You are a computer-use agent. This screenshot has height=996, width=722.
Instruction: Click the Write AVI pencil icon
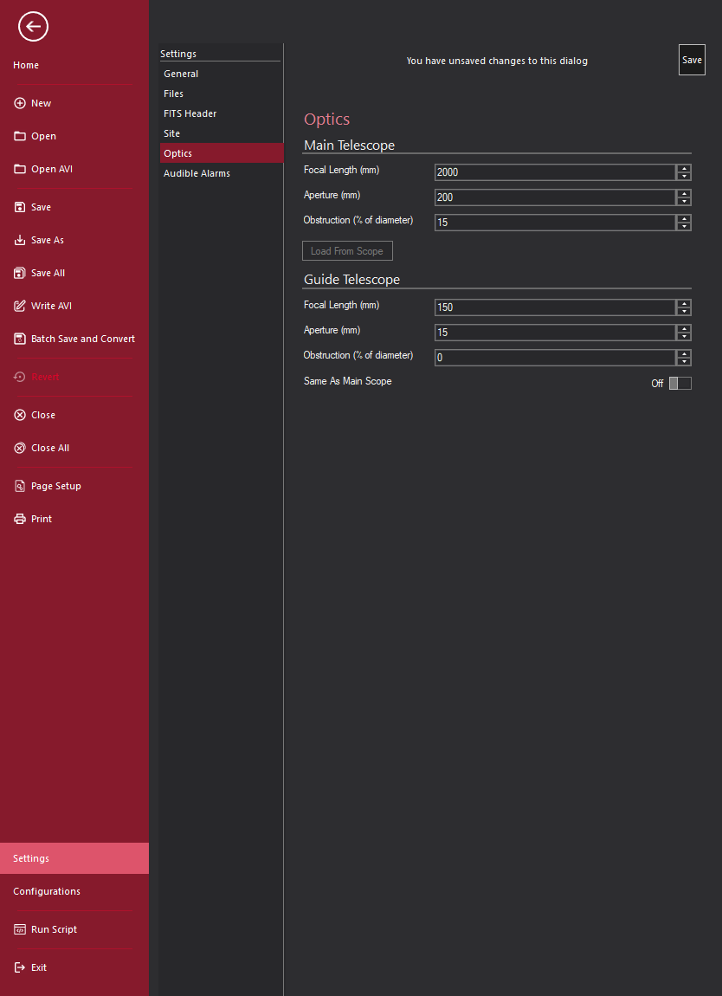point(20,306)
